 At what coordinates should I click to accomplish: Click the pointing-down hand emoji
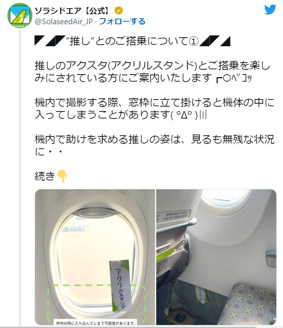[x=62, y=176]
